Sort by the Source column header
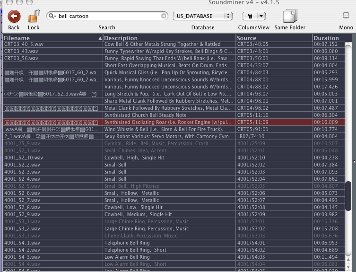This screenshot has width=356, height=272. tap(273, 38)
